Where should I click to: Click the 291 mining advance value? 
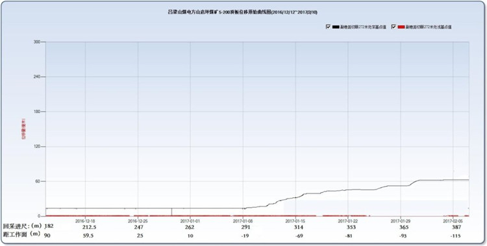[243, 227]
